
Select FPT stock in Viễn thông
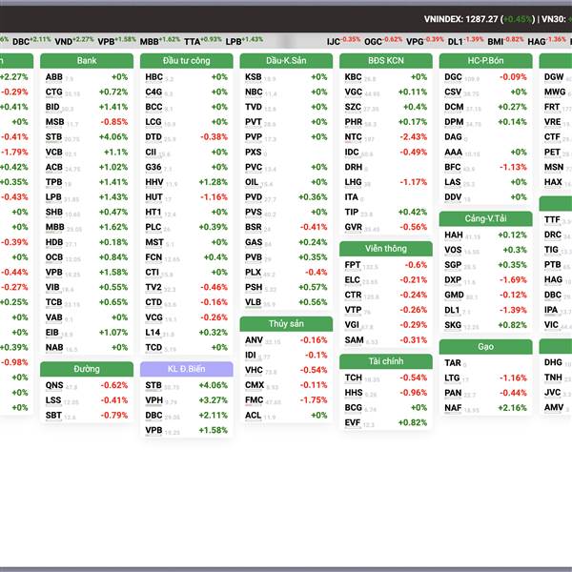pos(386,265)
